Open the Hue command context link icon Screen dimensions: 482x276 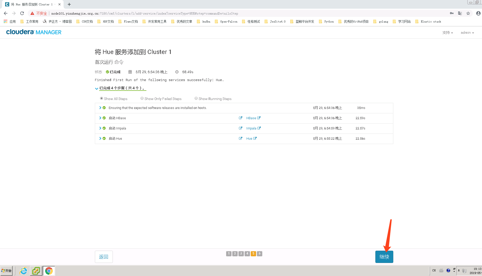tap(240, 138)
